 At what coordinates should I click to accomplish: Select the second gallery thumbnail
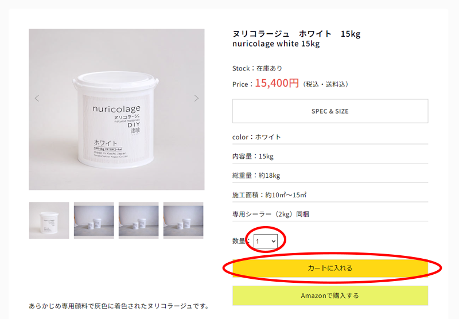click(94, 220)
